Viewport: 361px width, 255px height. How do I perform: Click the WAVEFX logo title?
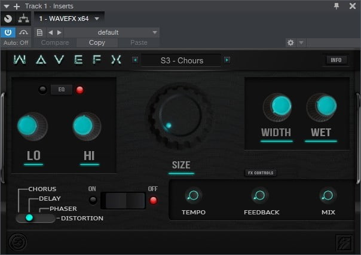click(x=68, y=60)
